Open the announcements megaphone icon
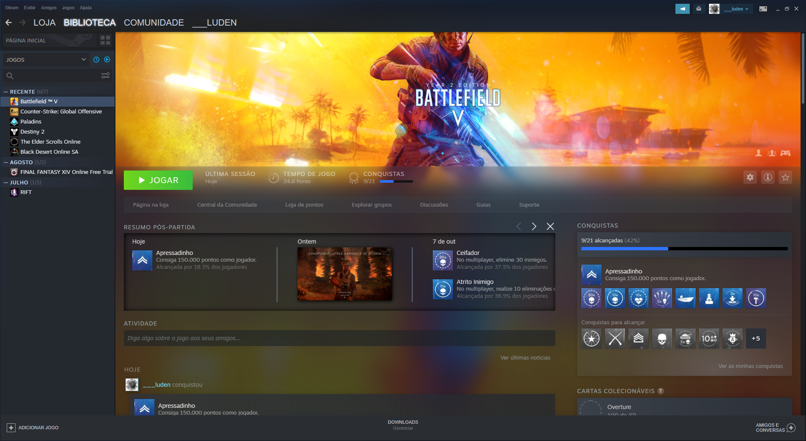Screen dimensions: 806x441 click(x=682, y=9)
